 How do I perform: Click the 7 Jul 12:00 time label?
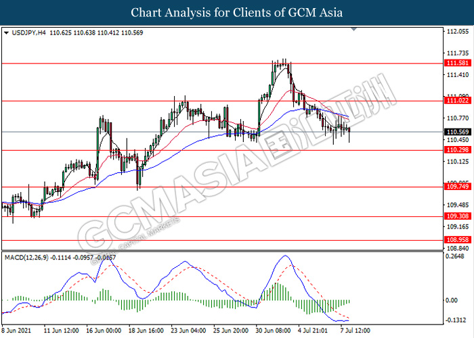tap(355, 331)
